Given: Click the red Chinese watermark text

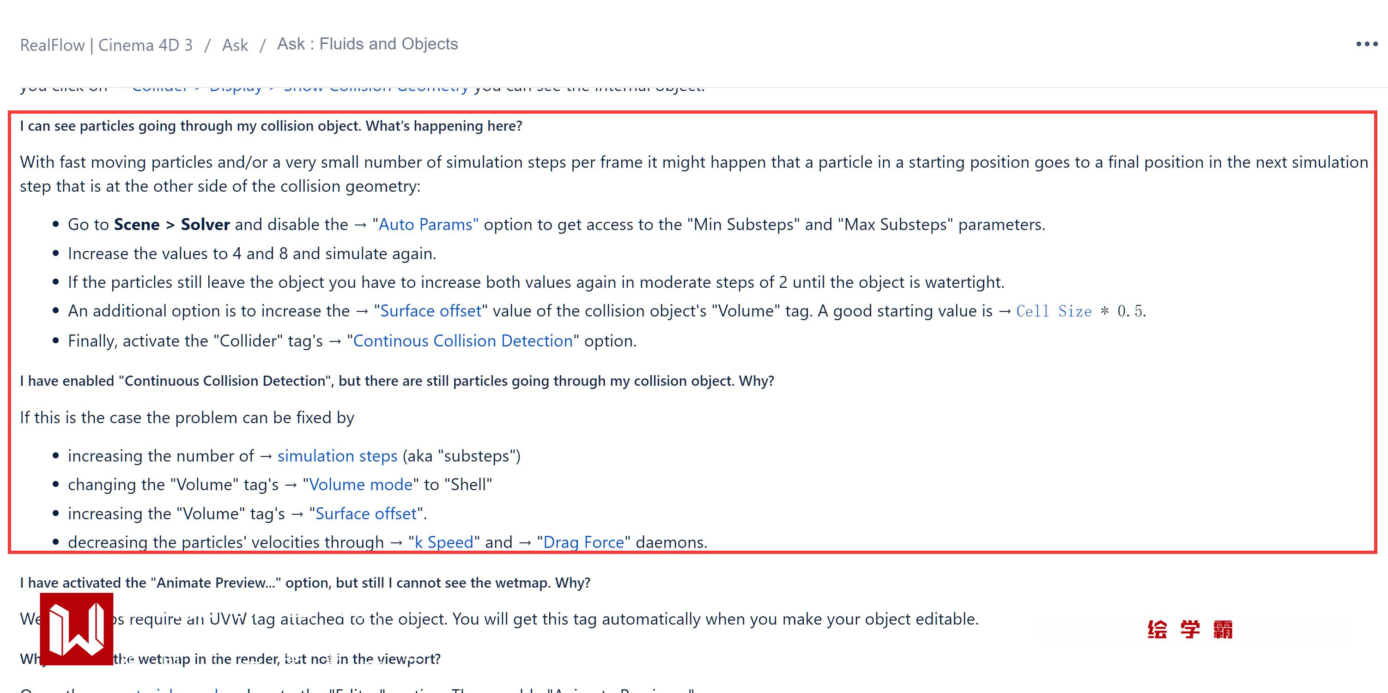Looking at the screenshot, I should tap(1190, 629).
